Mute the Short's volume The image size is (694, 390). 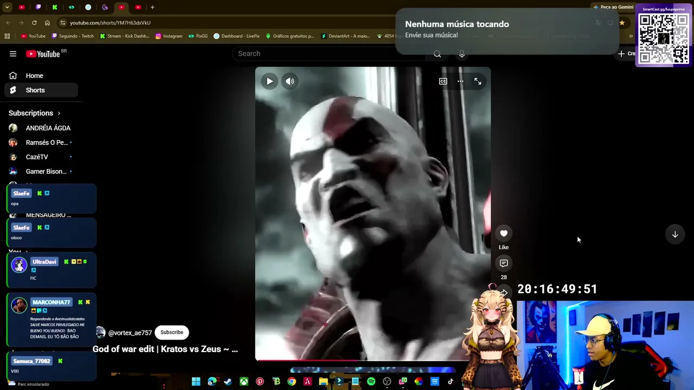(290, 81)
